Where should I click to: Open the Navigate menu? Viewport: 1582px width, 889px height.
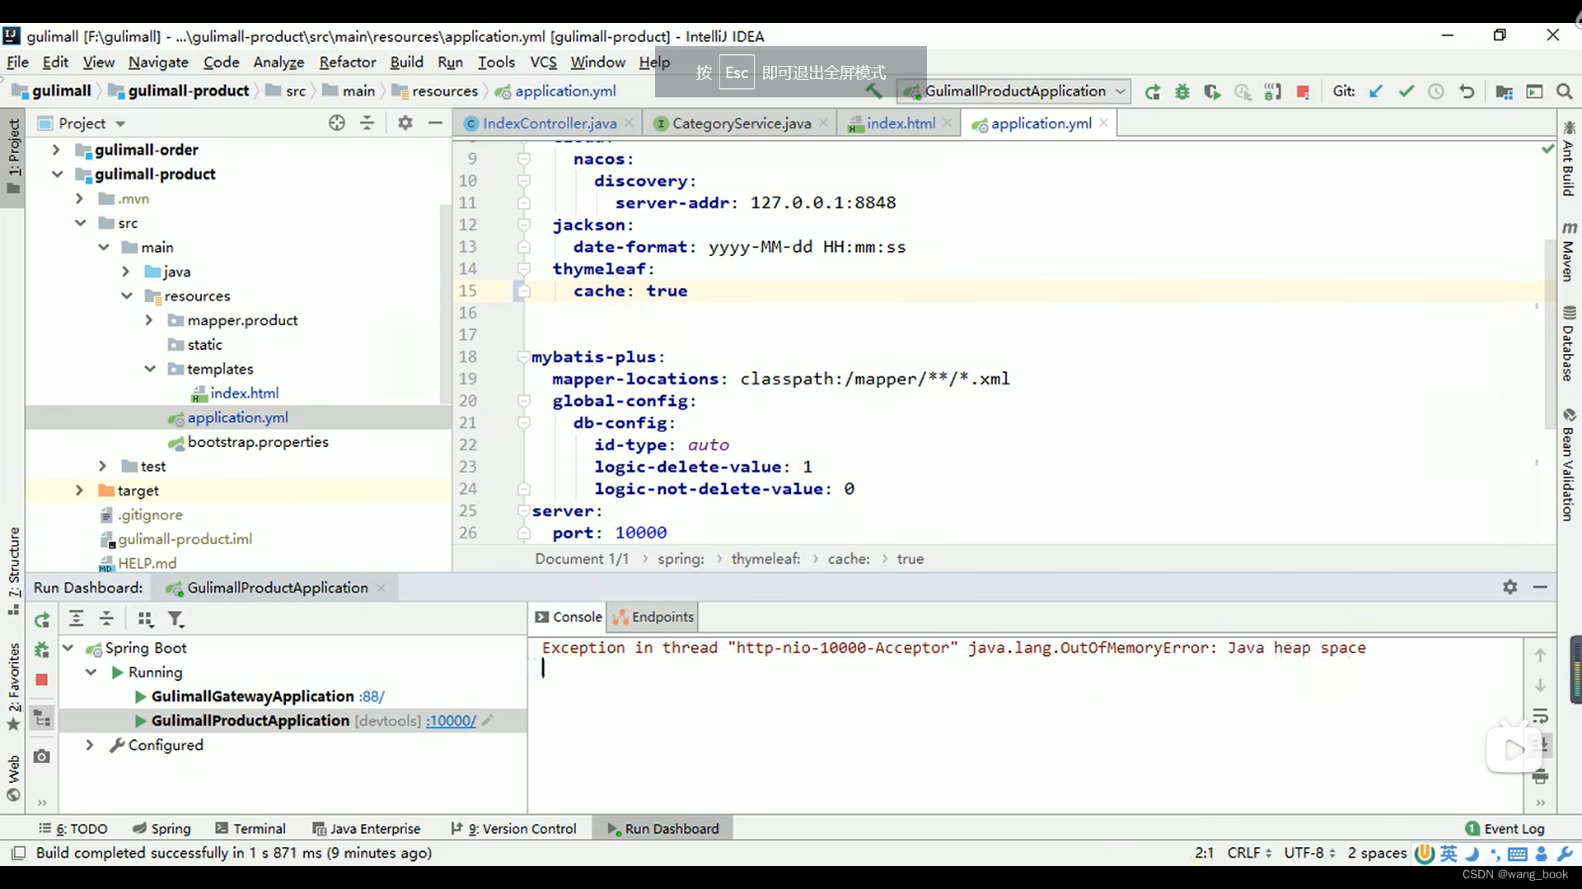(158, 62)
